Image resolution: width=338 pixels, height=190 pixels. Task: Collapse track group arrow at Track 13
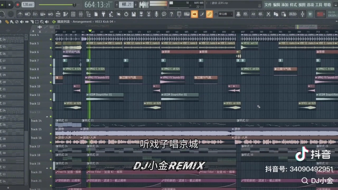pyautogui.click(x=47, y=116)
